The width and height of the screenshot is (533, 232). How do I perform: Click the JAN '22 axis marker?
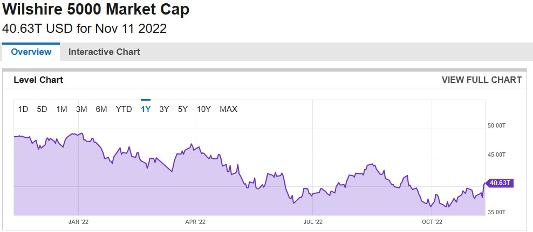(x=78, y=221)
